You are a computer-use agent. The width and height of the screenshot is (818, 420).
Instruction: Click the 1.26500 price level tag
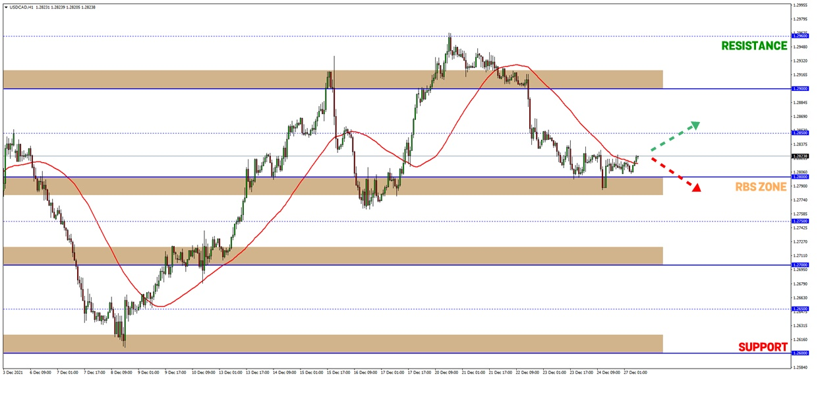click(x=799, y=309)
